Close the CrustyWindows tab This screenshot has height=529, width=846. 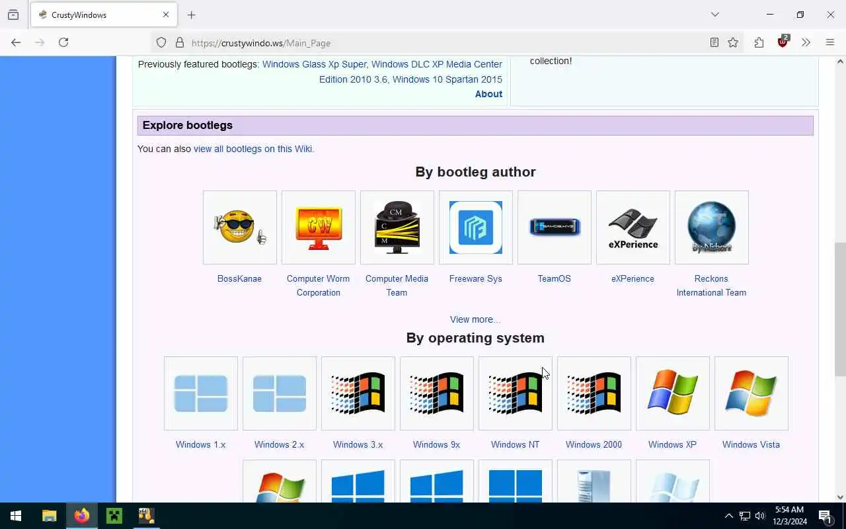click(x=166, y=15)
